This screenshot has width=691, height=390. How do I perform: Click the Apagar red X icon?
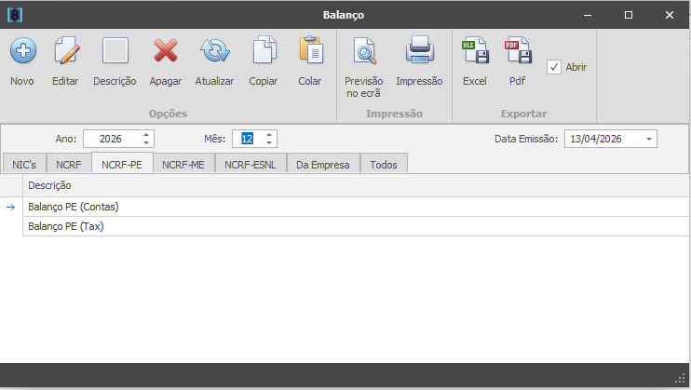coord(166,51)
